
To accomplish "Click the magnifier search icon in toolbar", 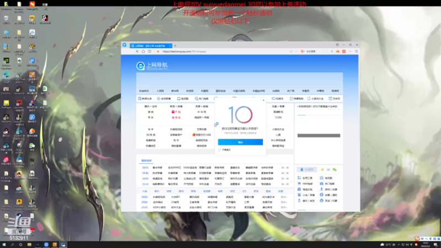I will [x=332, y=51].
